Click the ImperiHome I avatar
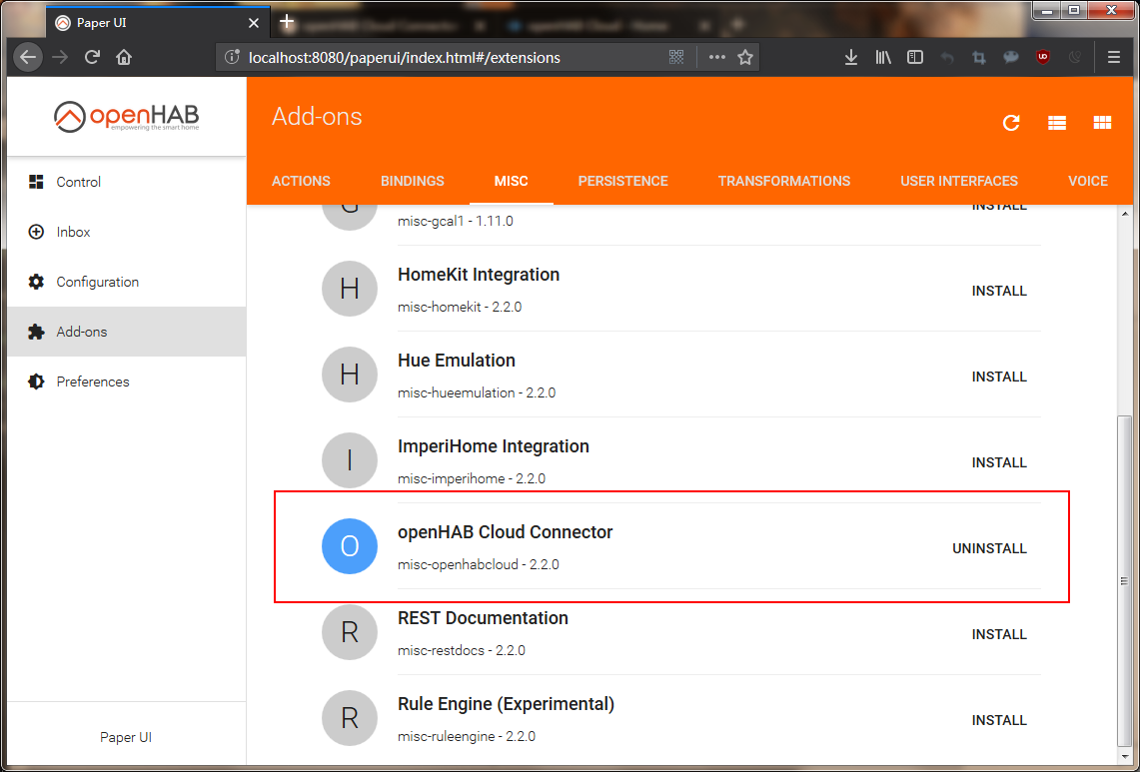Image resolution: width=1140 pixels, height=772 pixels. click(350, 460)
